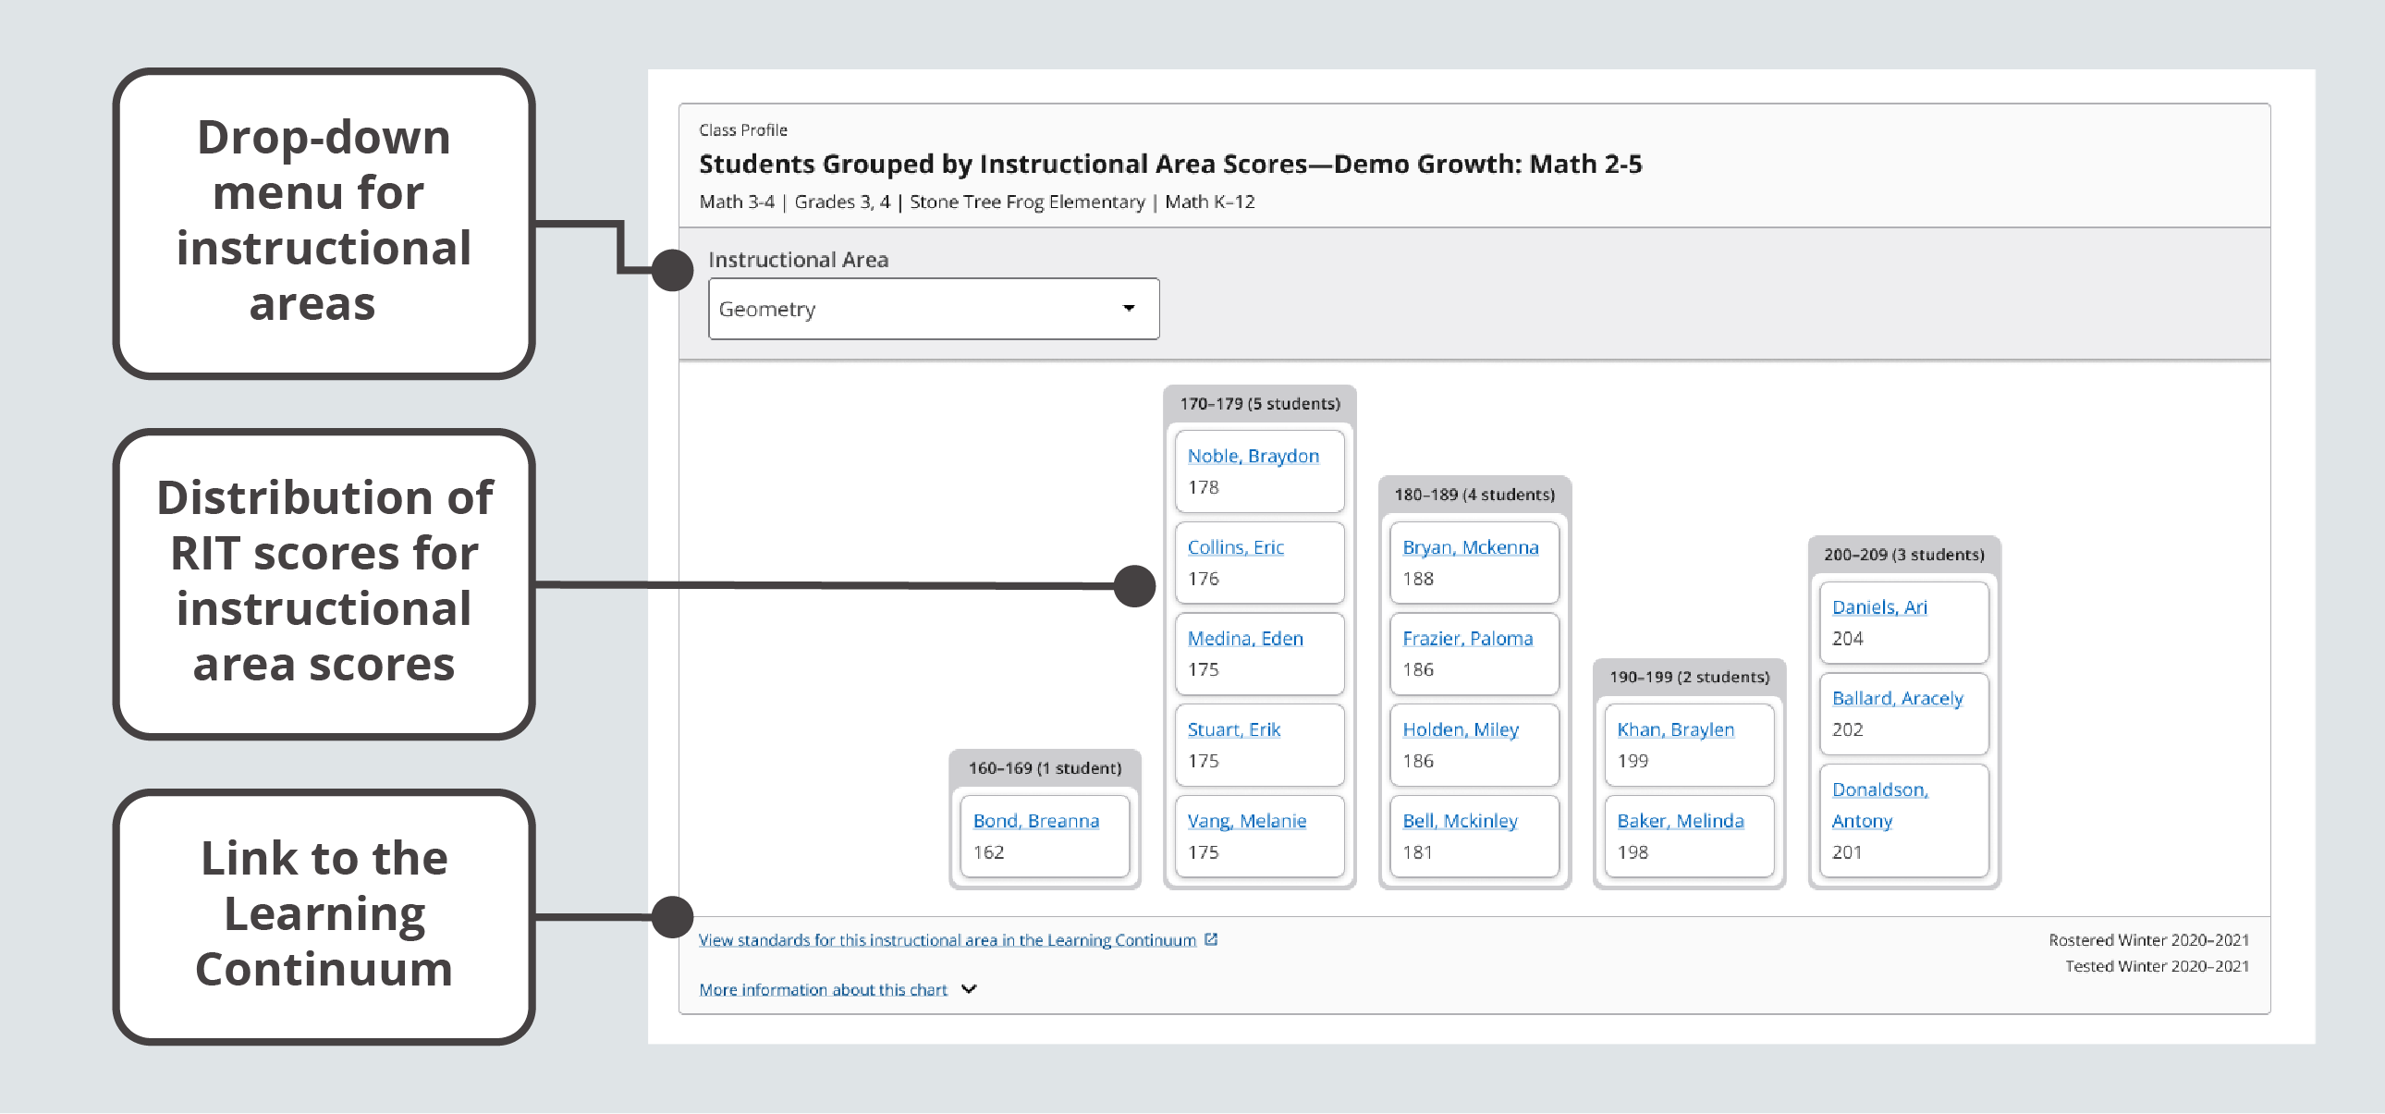Click the dropdown arrow in the Geometry selector
Image resolution: width=2385 pixels, height=1114 pixels.
tap(1128, 309)
